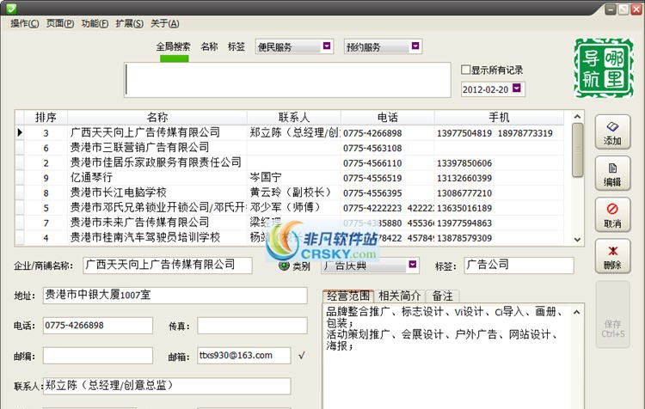Toggle the 显示所有记录 checkbox

tap(465, 70)
